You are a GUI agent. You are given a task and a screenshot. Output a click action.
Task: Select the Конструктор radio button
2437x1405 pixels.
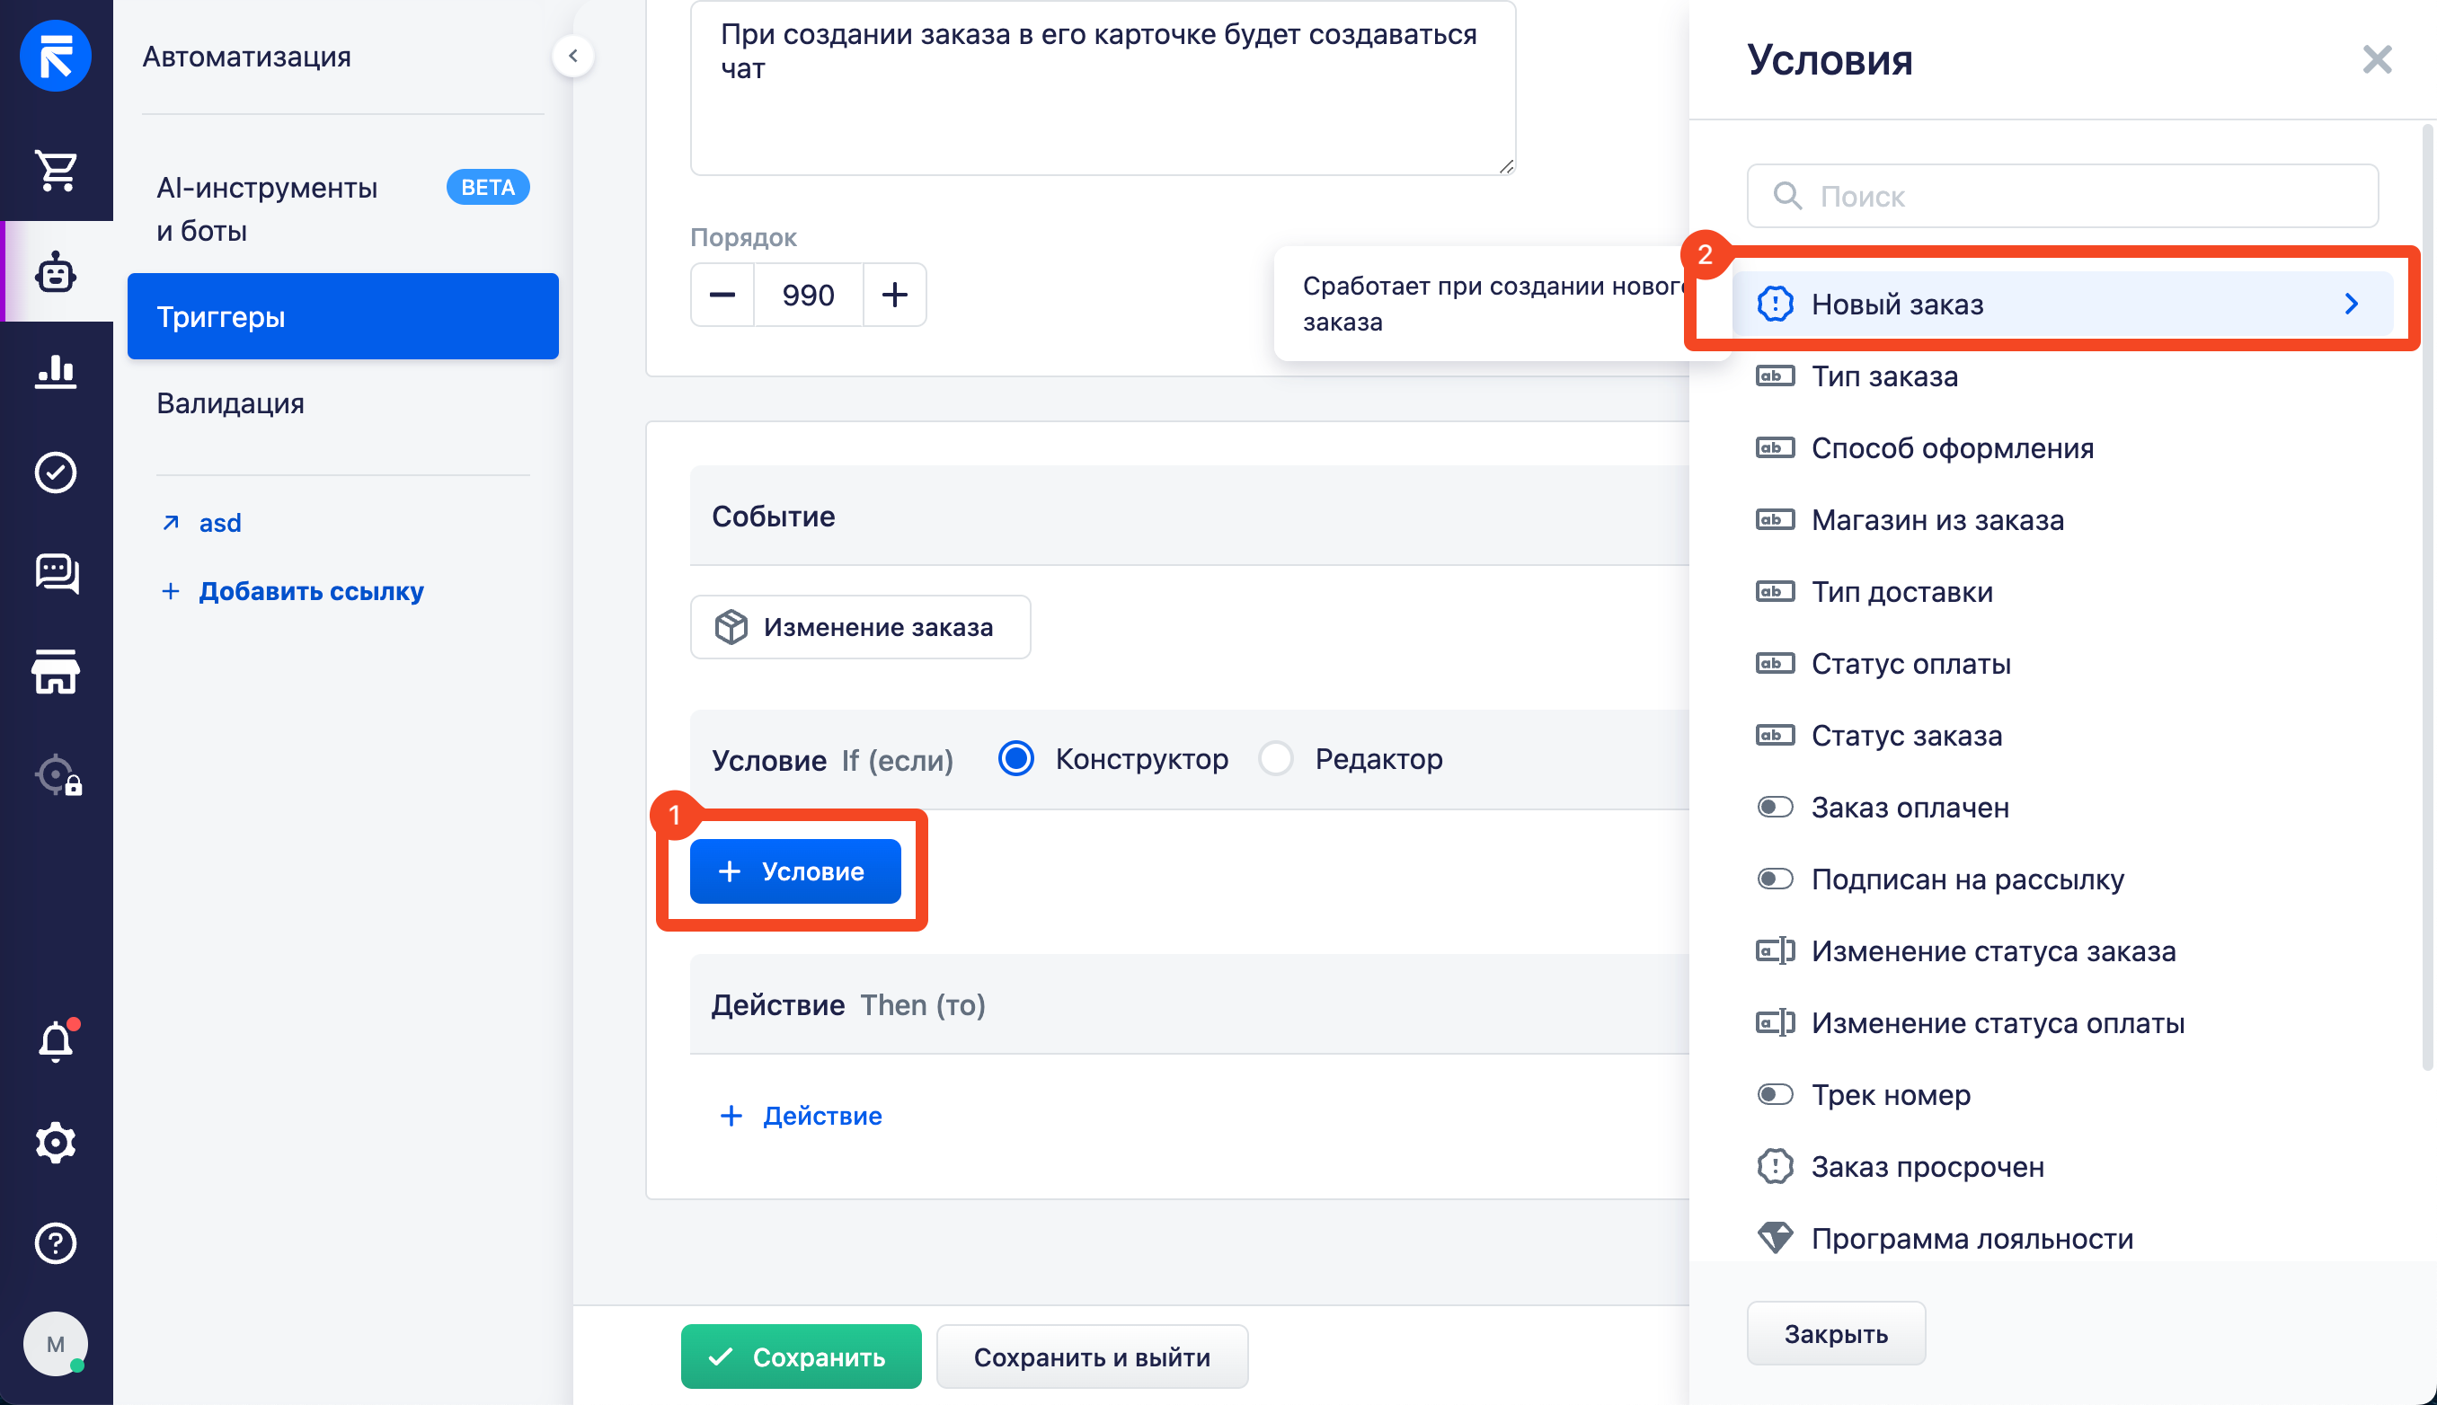1015,758
